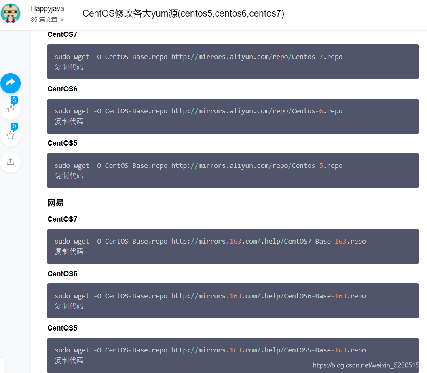Copy code for 163 CentOS7-Base-163.repo command
The height and width of the screenshot is (373, 427).
pos(69,252)
